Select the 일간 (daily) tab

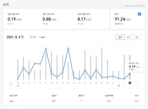click(x=120, y=37)
